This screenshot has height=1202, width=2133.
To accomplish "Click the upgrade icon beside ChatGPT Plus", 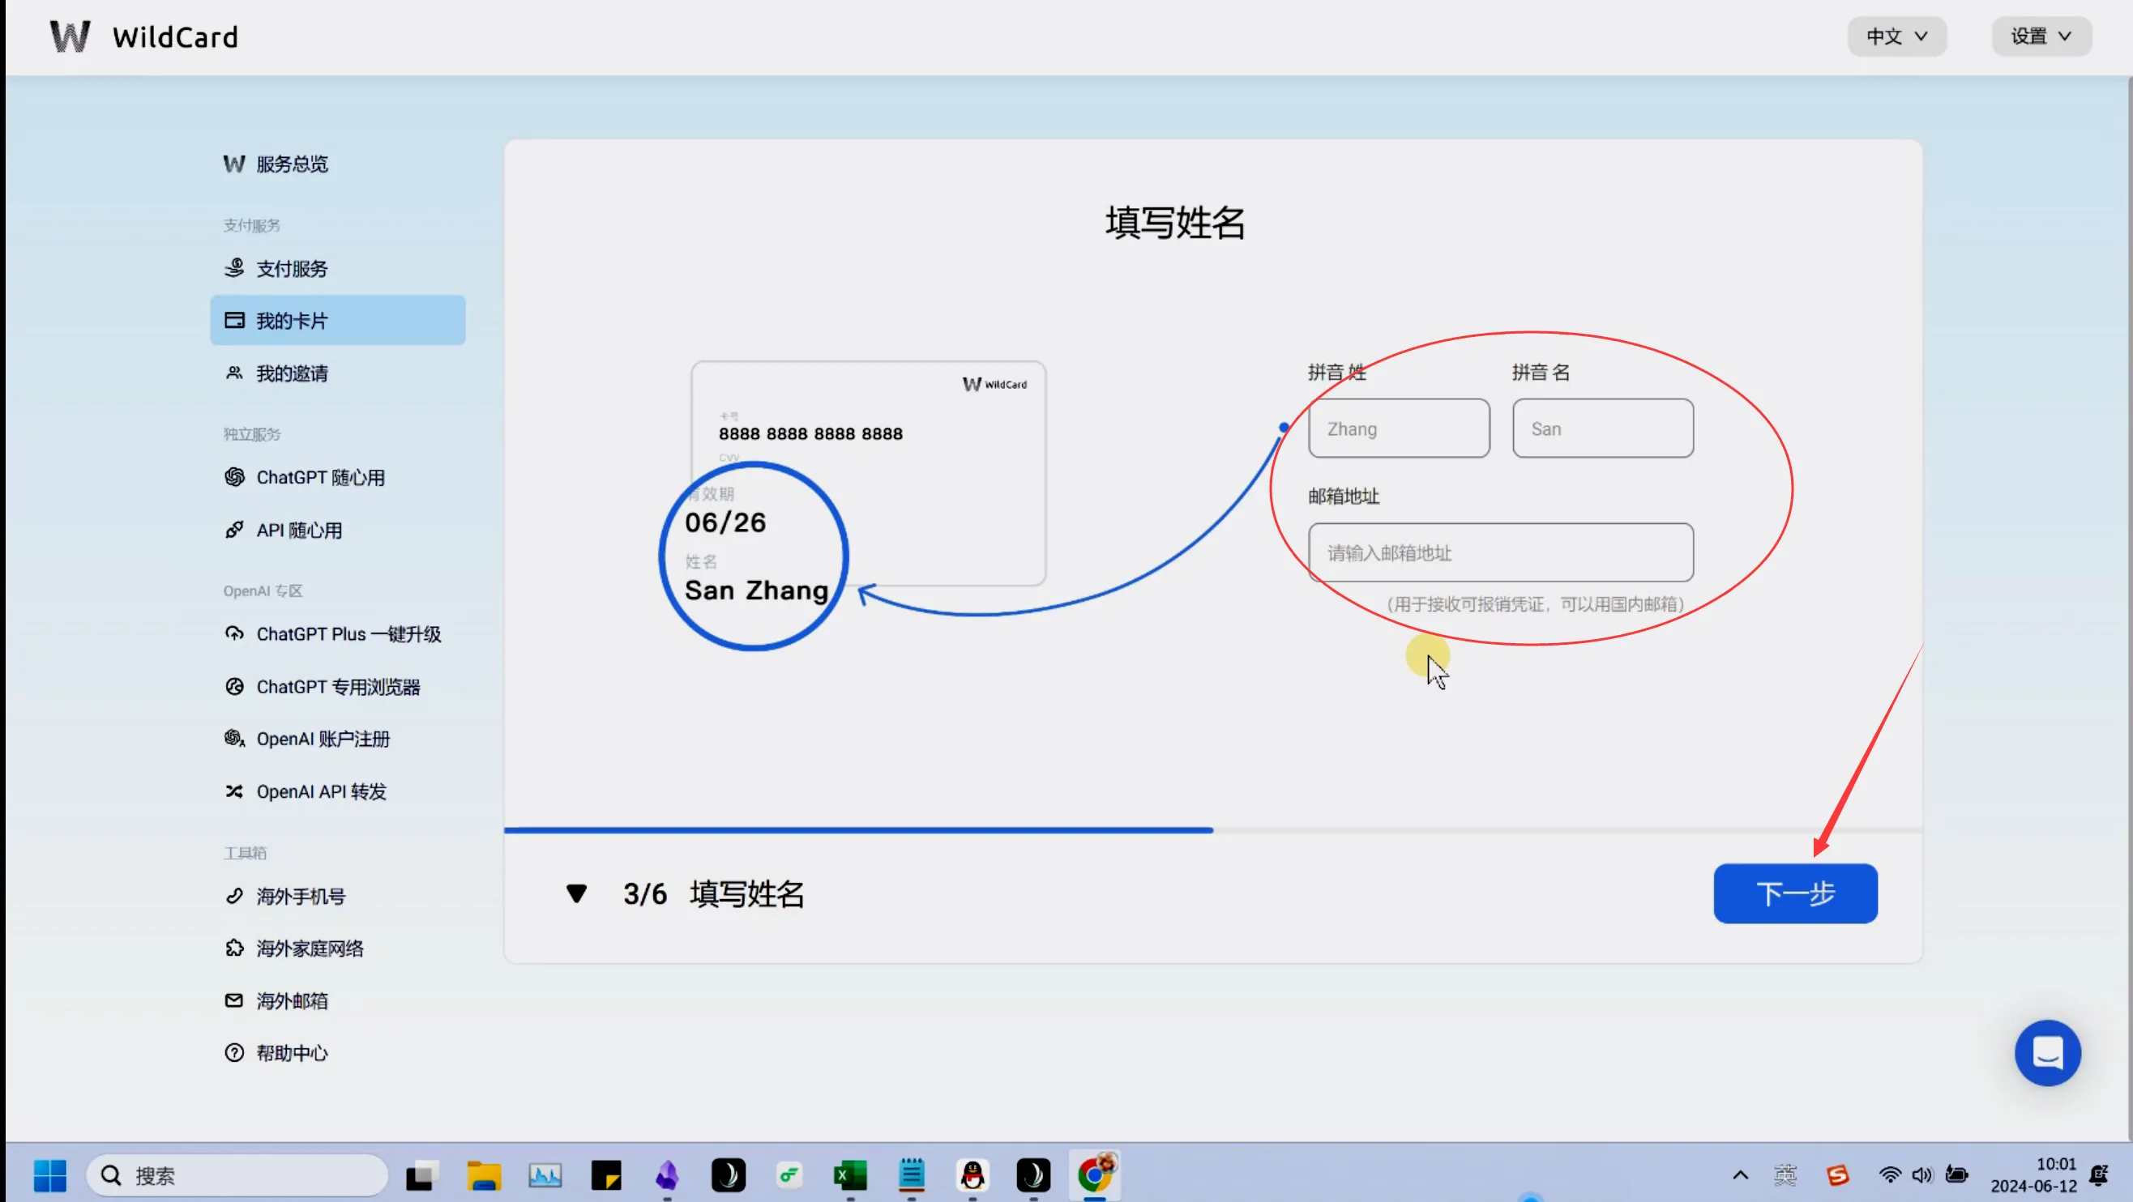I will (x=234, y=634).
